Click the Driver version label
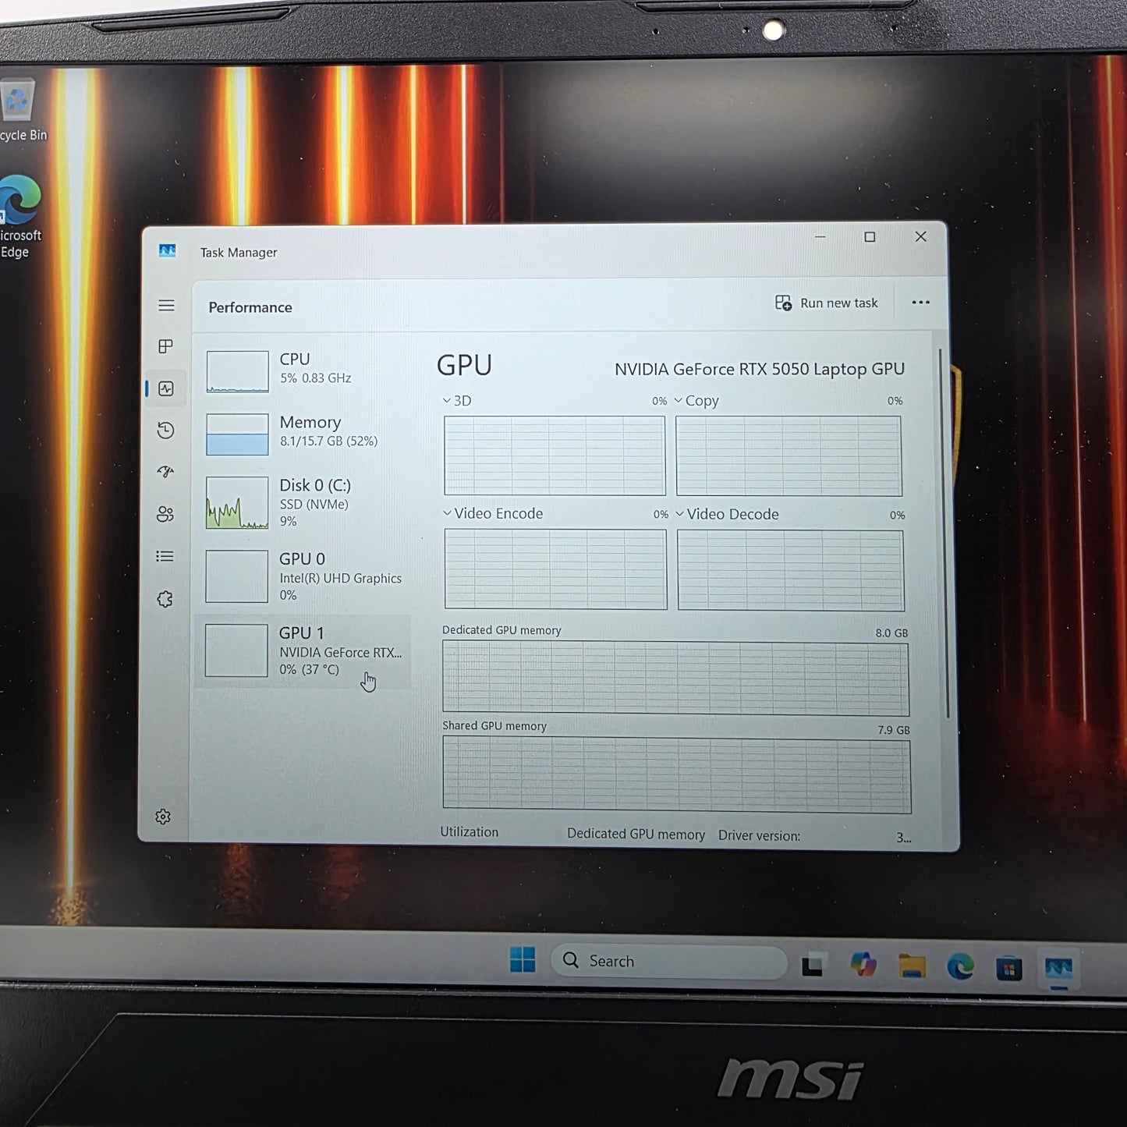The width and height of the screenshot is (1127, 1127). pos(759,835)
